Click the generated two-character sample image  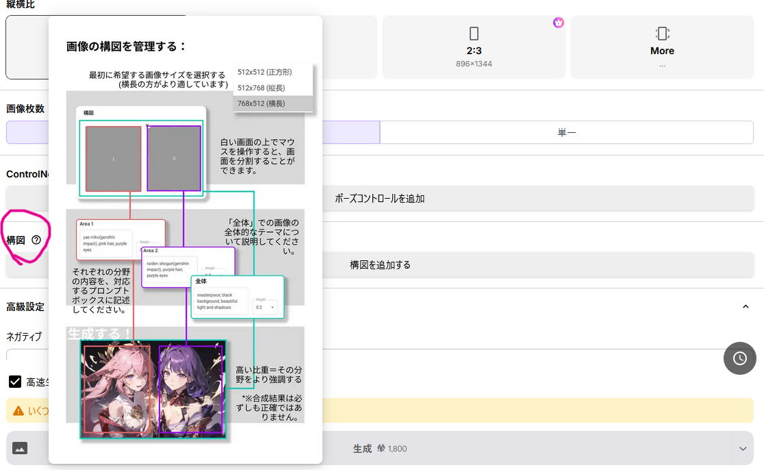pos(153,388)
